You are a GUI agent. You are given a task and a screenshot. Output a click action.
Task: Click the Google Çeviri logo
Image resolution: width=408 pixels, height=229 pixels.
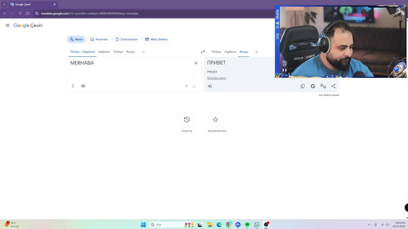pos(28,25)
